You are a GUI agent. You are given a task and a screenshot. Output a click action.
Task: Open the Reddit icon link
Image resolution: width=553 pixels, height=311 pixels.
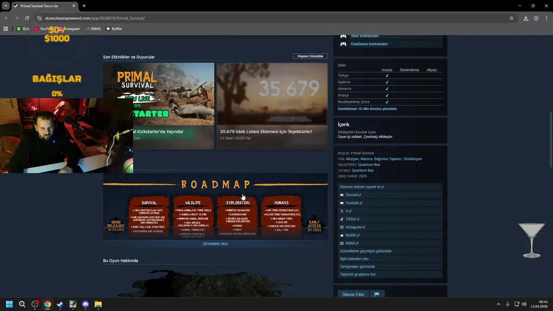tap(342, 235)
